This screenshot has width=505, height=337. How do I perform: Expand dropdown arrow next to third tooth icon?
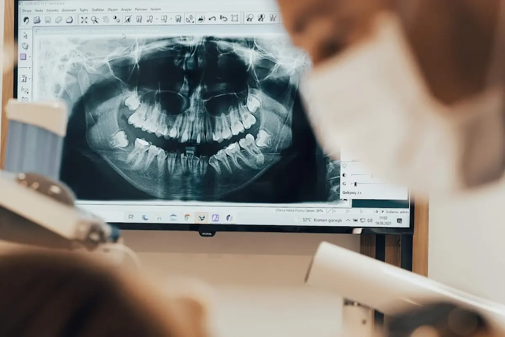(x=171, y=19)
